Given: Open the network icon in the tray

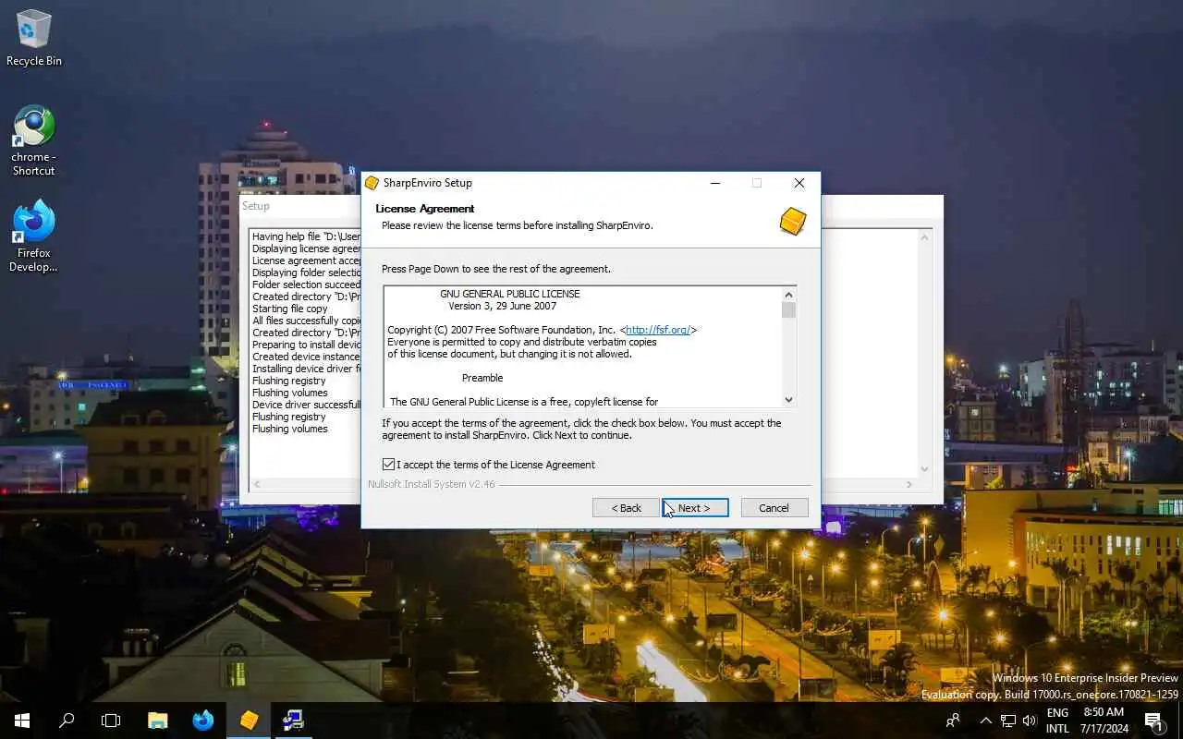Looking at the screenshot, I should click(x=1008, y=721).
